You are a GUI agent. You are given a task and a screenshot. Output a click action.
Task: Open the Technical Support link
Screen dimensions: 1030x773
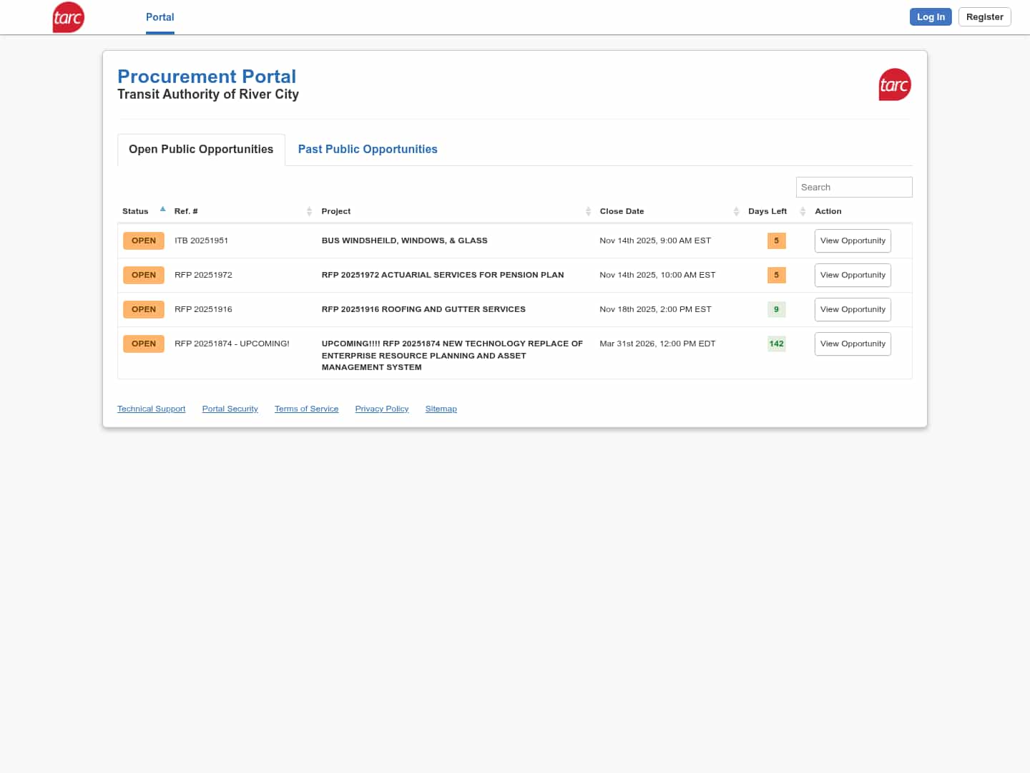point(151,409)
